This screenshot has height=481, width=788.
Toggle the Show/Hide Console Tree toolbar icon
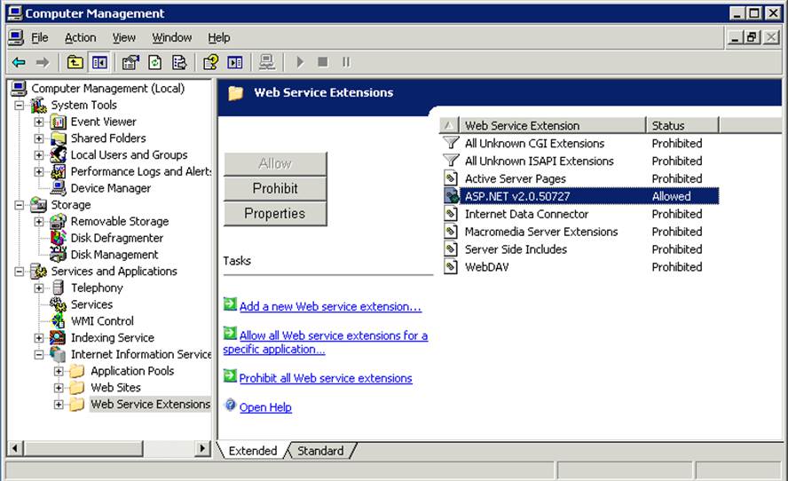coord(99,62)
